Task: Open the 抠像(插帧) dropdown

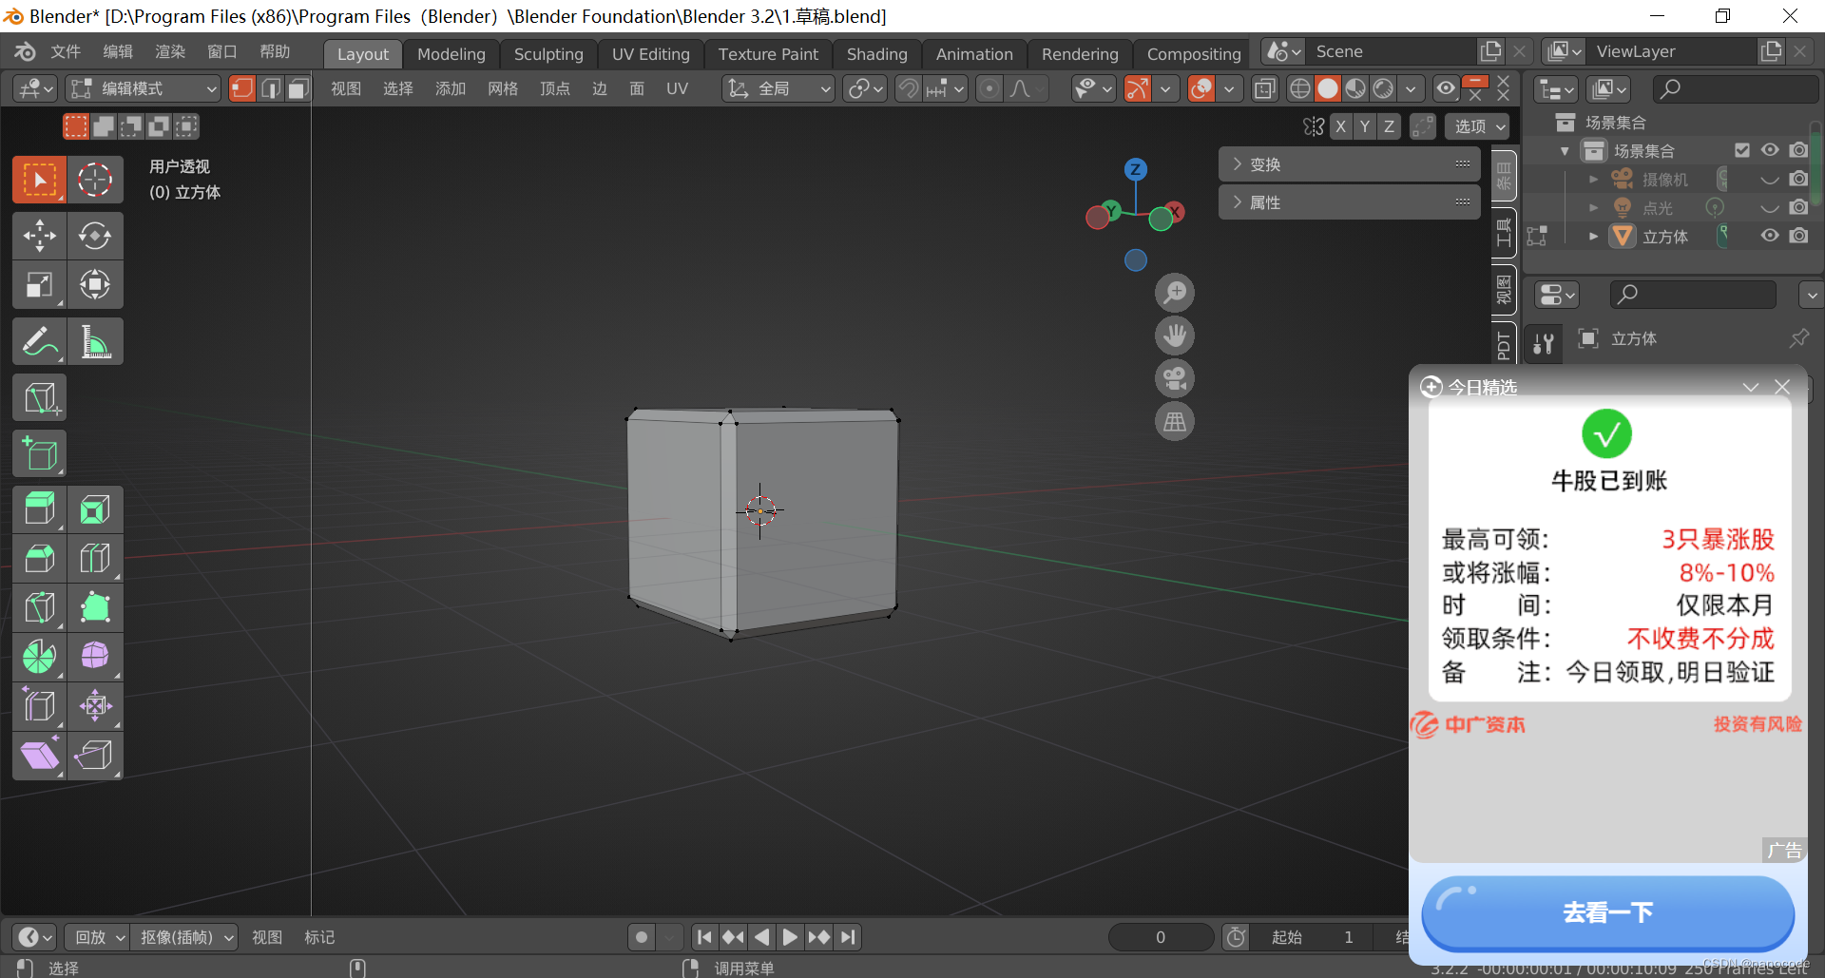Action: [x=184, y=937]
